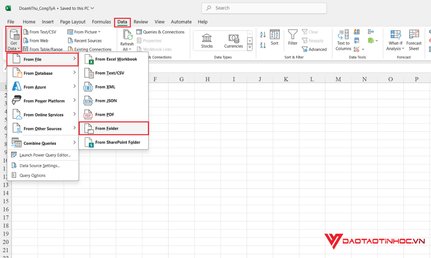Click the Sort Z to A icon

click(x=263, y=46)
